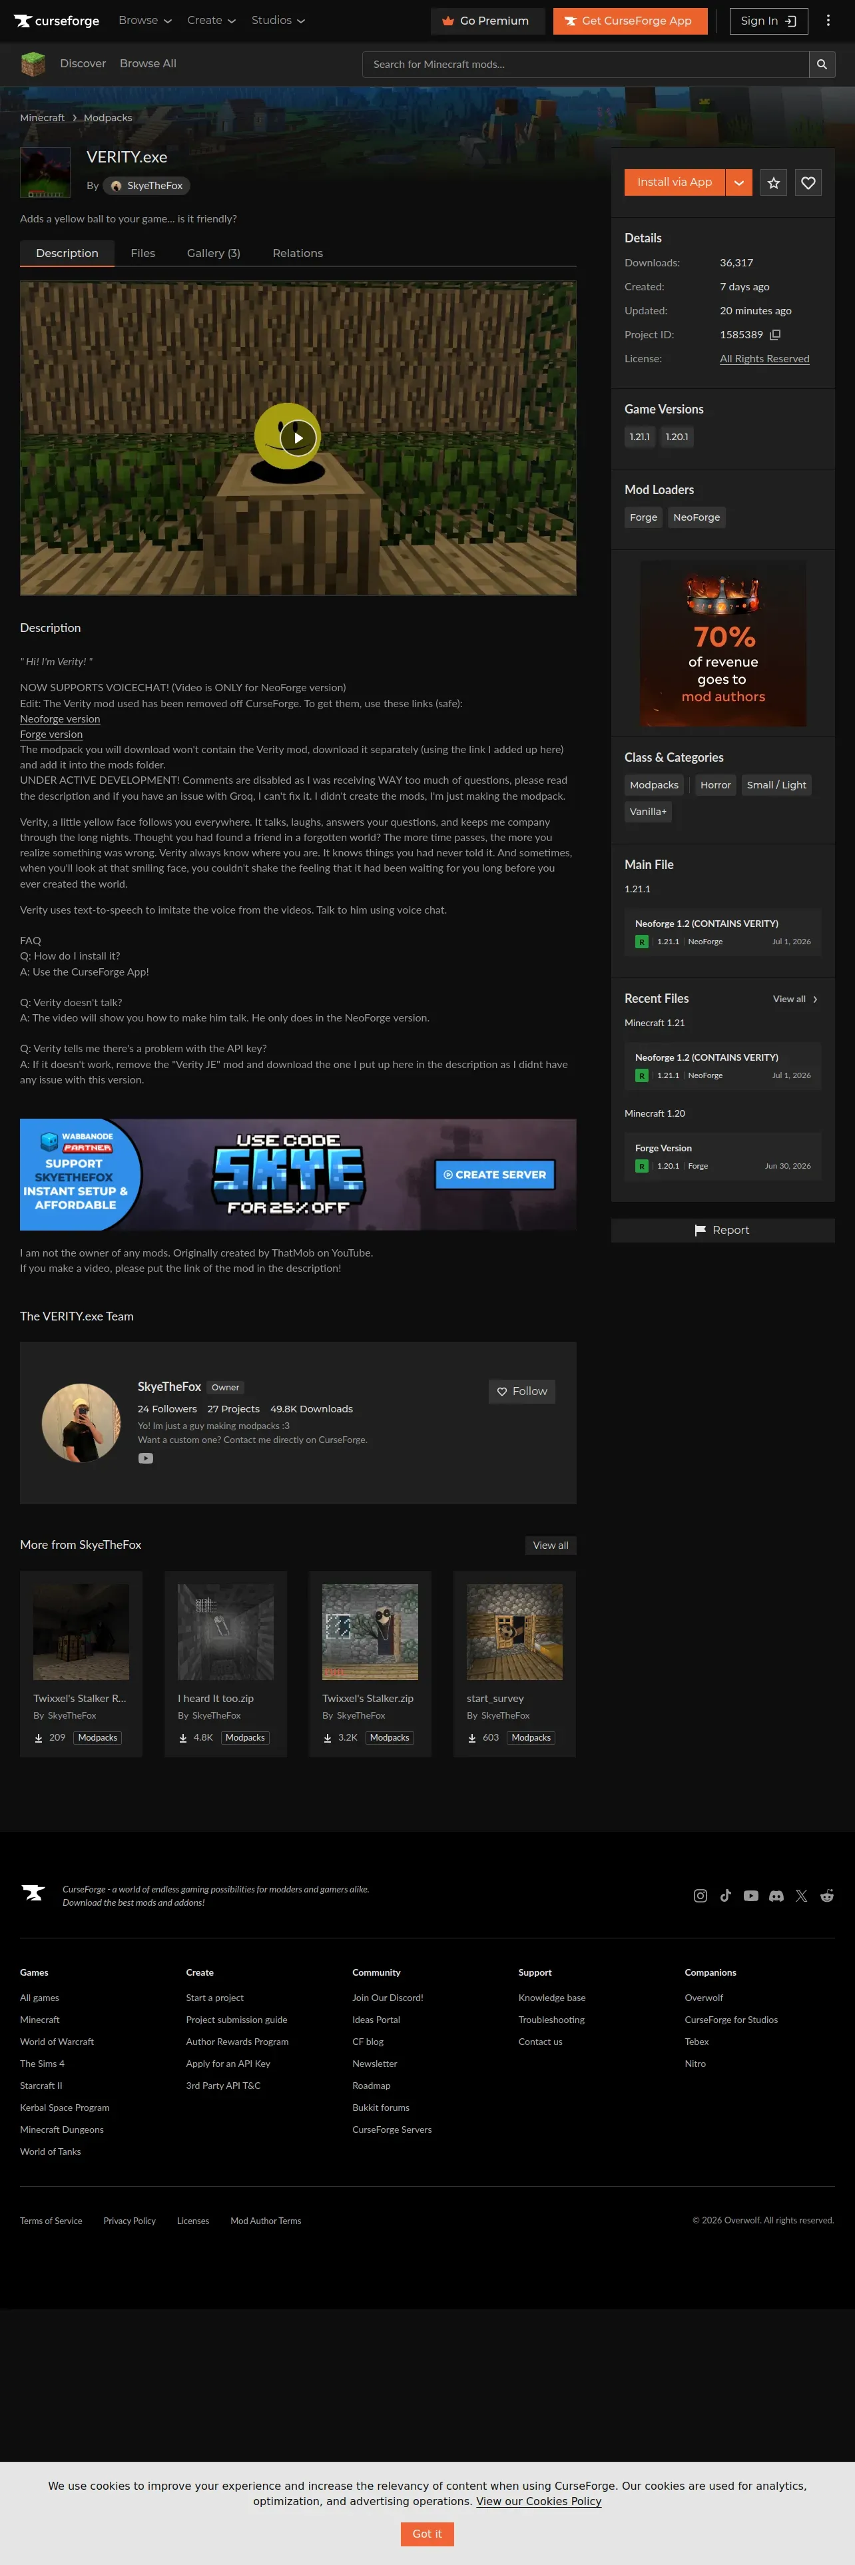Open CurseForge Instagram page

point(701,1896)
